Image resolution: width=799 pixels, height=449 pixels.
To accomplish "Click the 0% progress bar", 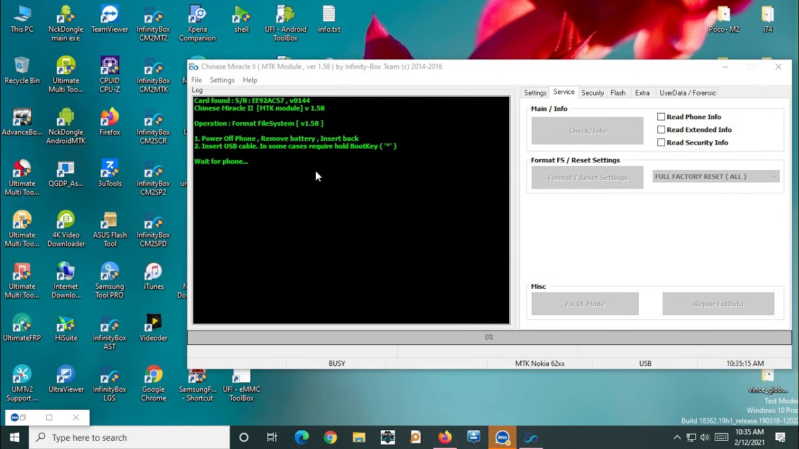I will [489, 337].
